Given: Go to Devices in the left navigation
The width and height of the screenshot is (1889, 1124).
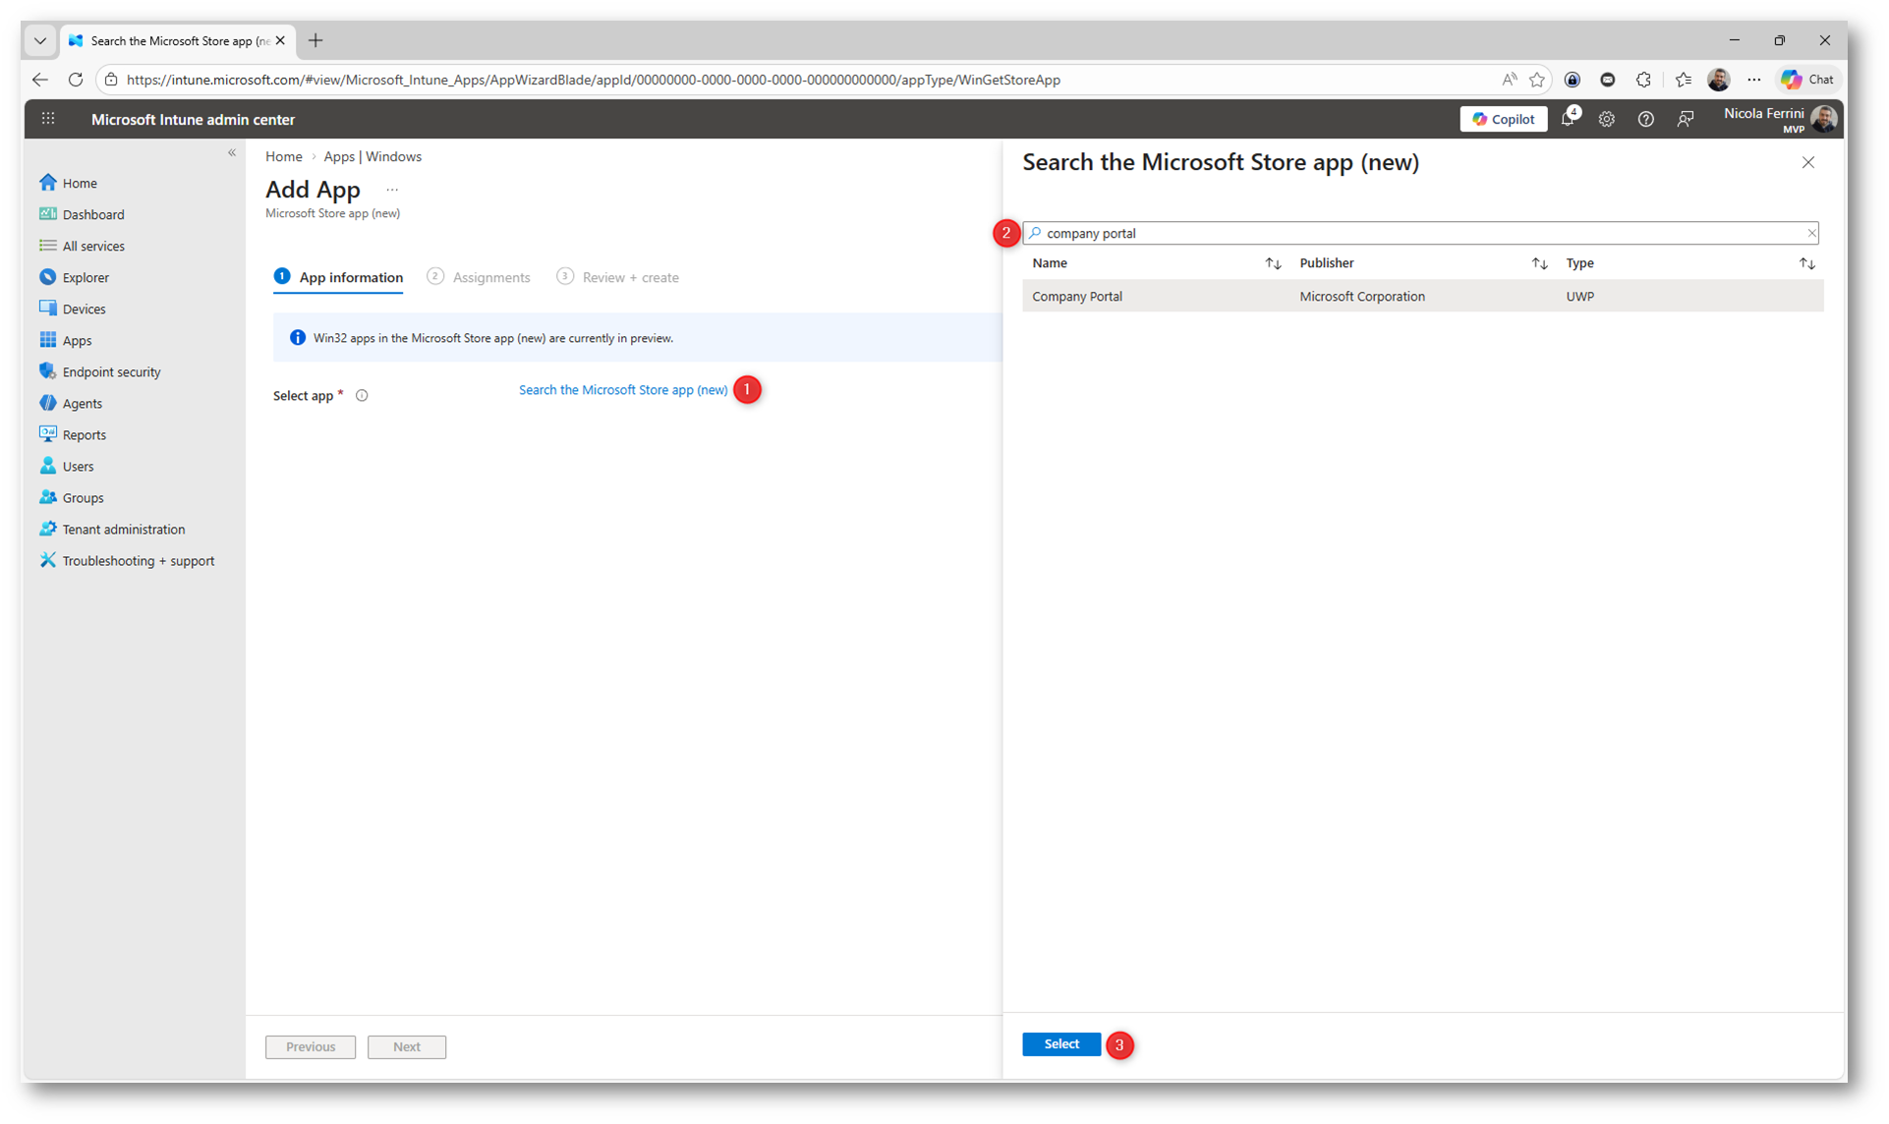Looking at the screenshot, I should [84, 309].
